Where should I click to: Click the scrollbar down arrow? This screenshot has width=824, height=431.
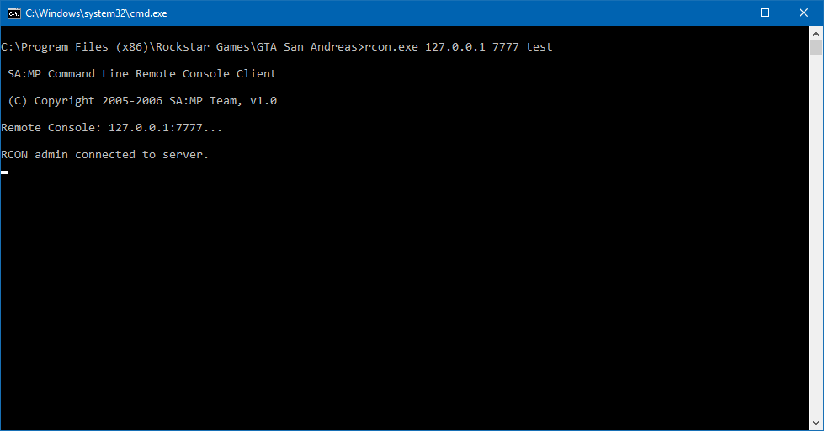tap(816, 423)
